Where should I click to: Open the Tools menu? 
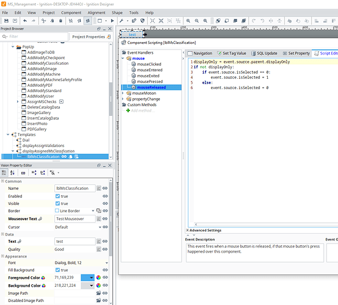pyautogui.click(x=134, y=13)
